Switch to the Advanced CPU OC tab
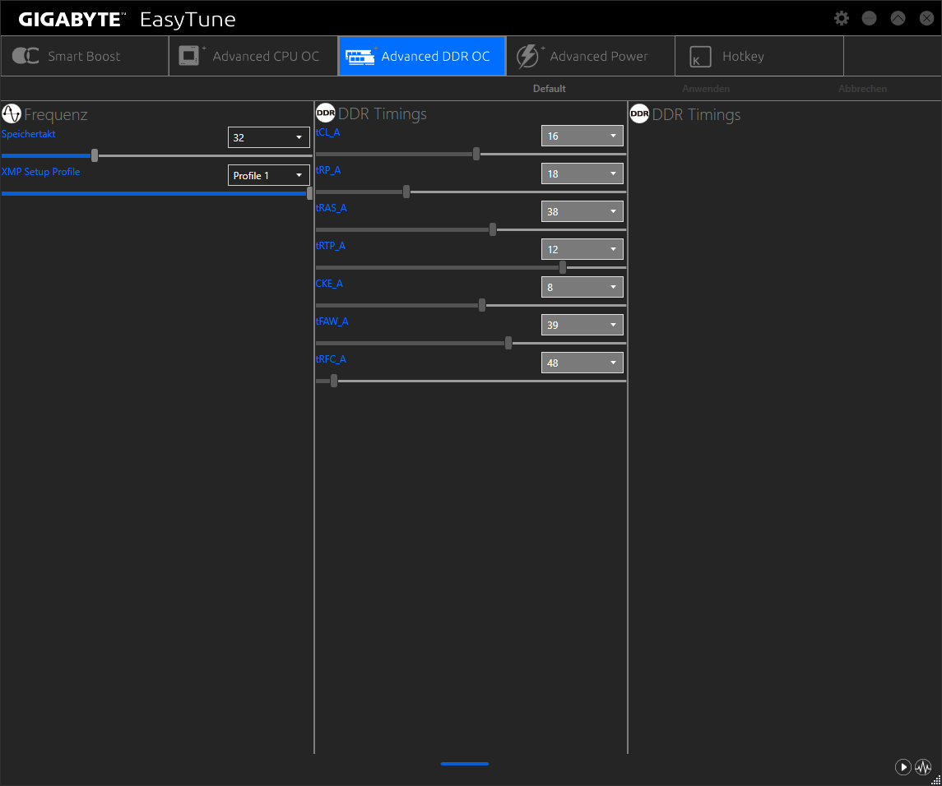 tap(253, 56)
